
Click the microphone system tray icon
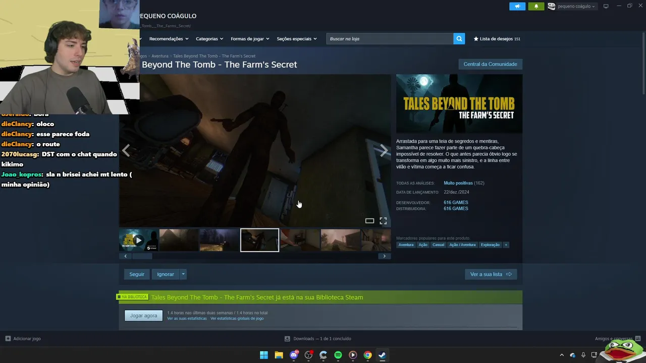point(583,355)
